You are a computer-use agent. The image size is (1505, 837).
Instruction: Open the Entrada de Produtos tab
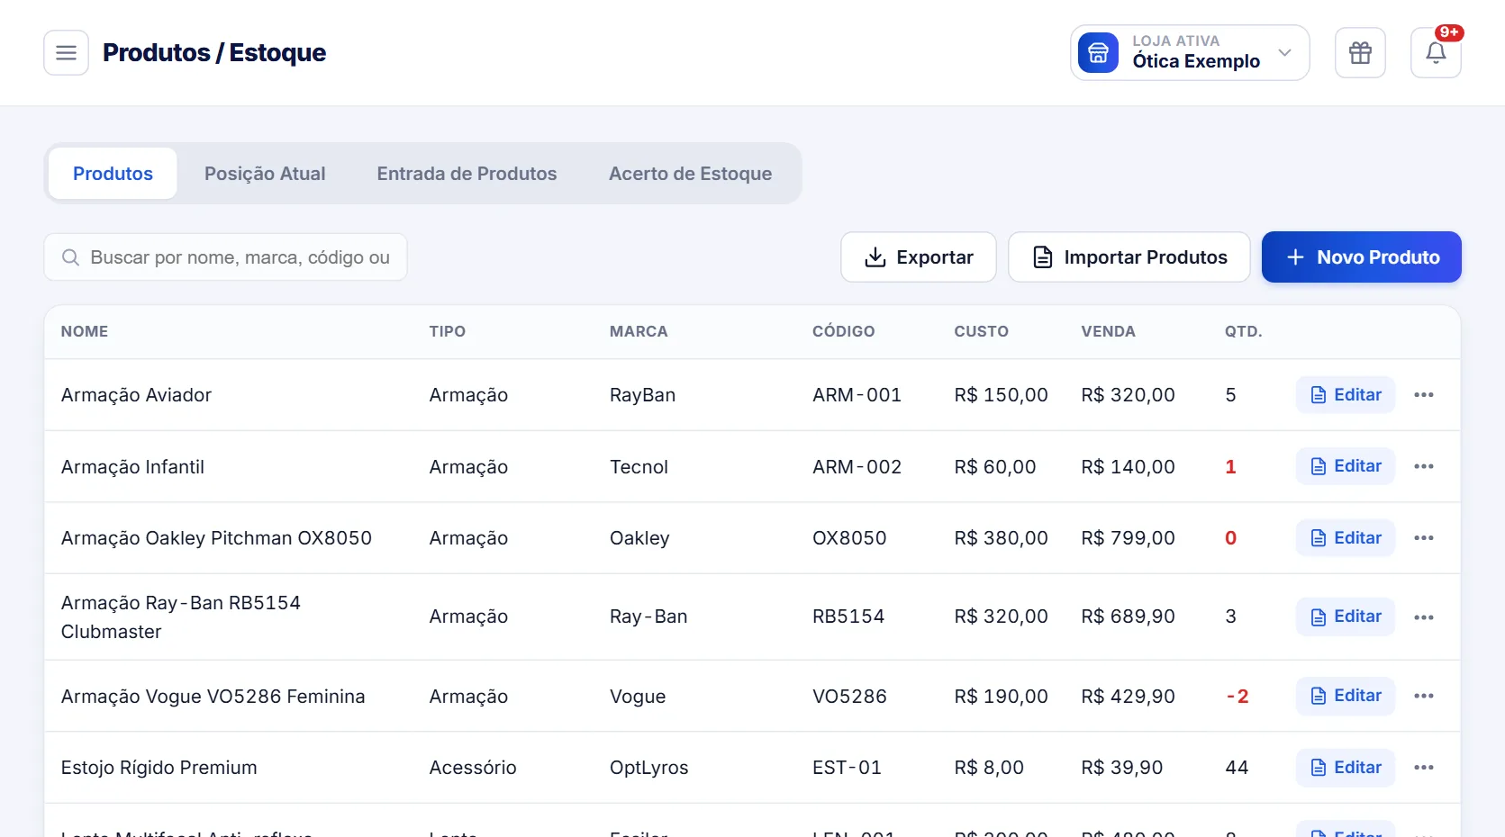(x=467, y=174)
